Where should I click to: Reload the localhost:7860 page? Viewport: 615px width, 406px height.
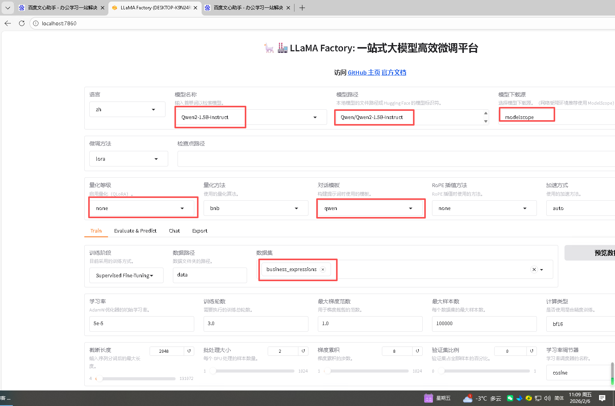point(22,23)
